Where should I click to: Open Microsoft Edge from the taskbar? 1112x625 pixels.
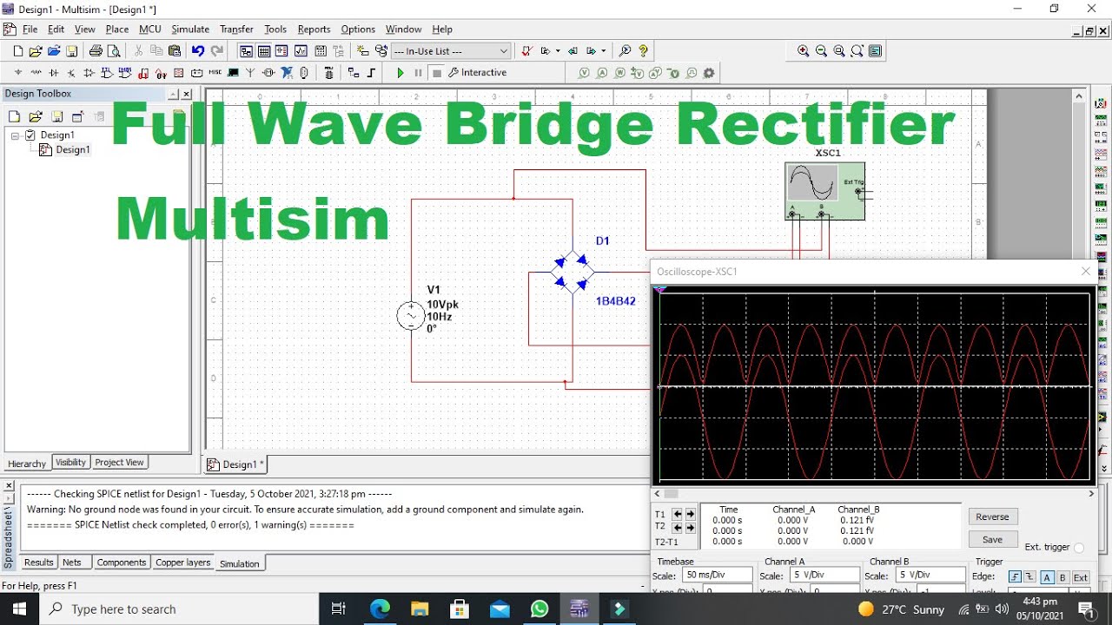380,609
